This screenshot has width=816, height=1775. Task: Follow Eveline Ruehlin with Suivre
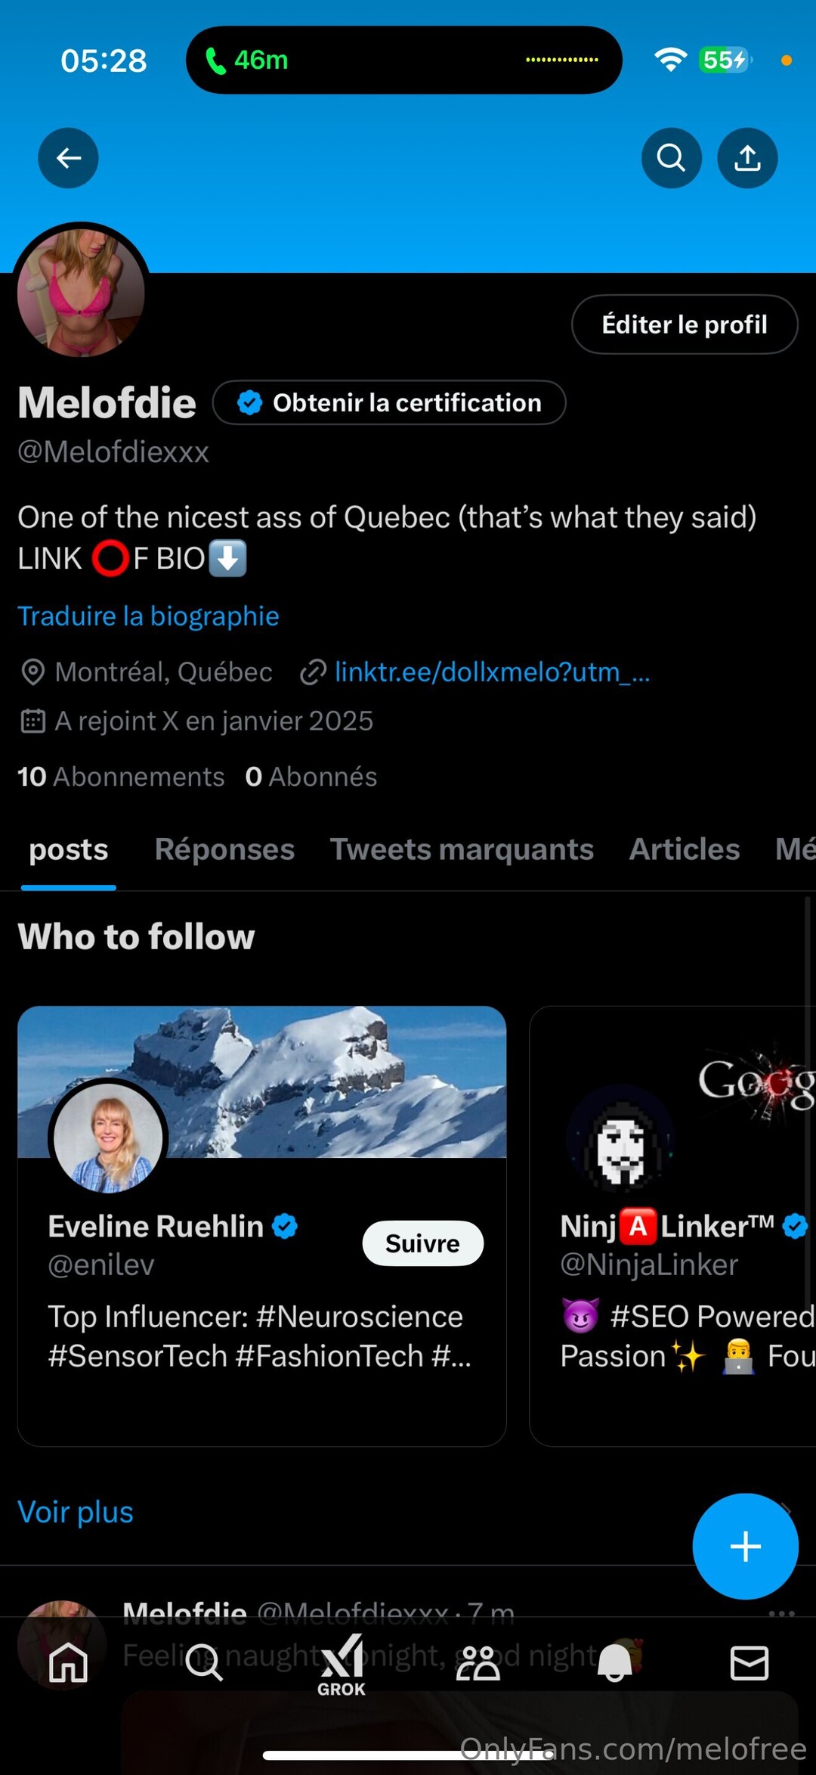pyautogui.click(x=422, y=1243)
